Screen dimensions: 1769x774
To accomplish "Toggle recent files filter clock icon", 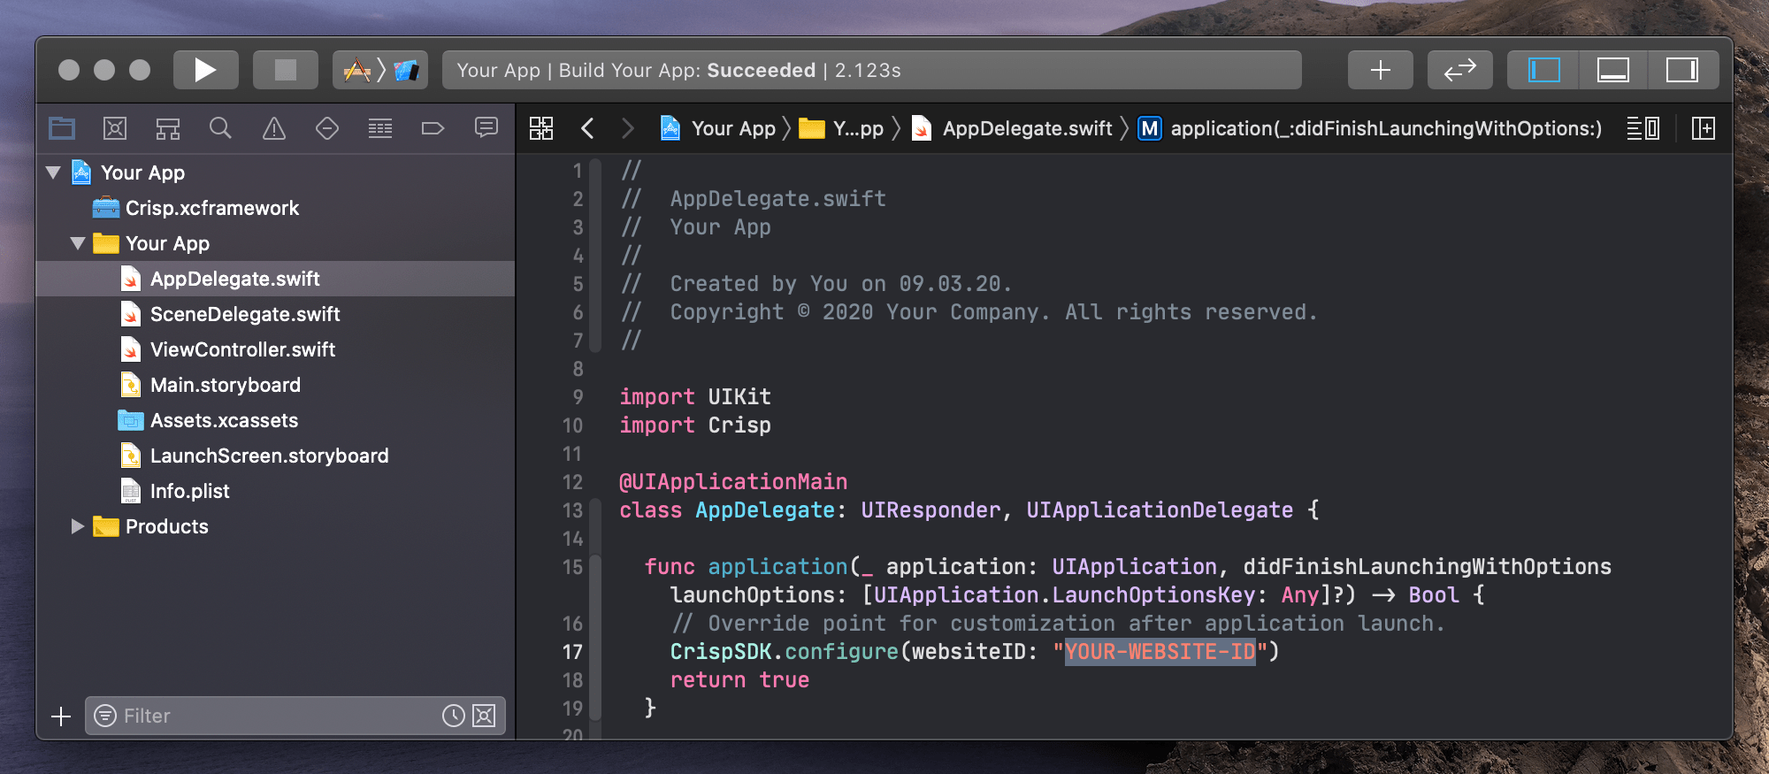I will (454, 716).
